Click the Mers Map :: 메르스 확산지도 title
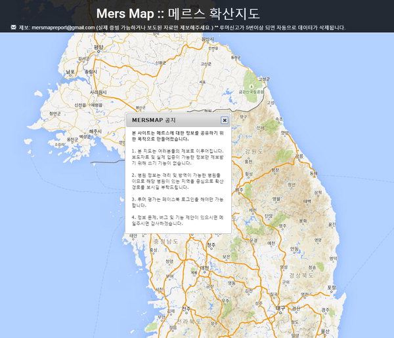This screenshot has width=394, height=338. [178, 14]
